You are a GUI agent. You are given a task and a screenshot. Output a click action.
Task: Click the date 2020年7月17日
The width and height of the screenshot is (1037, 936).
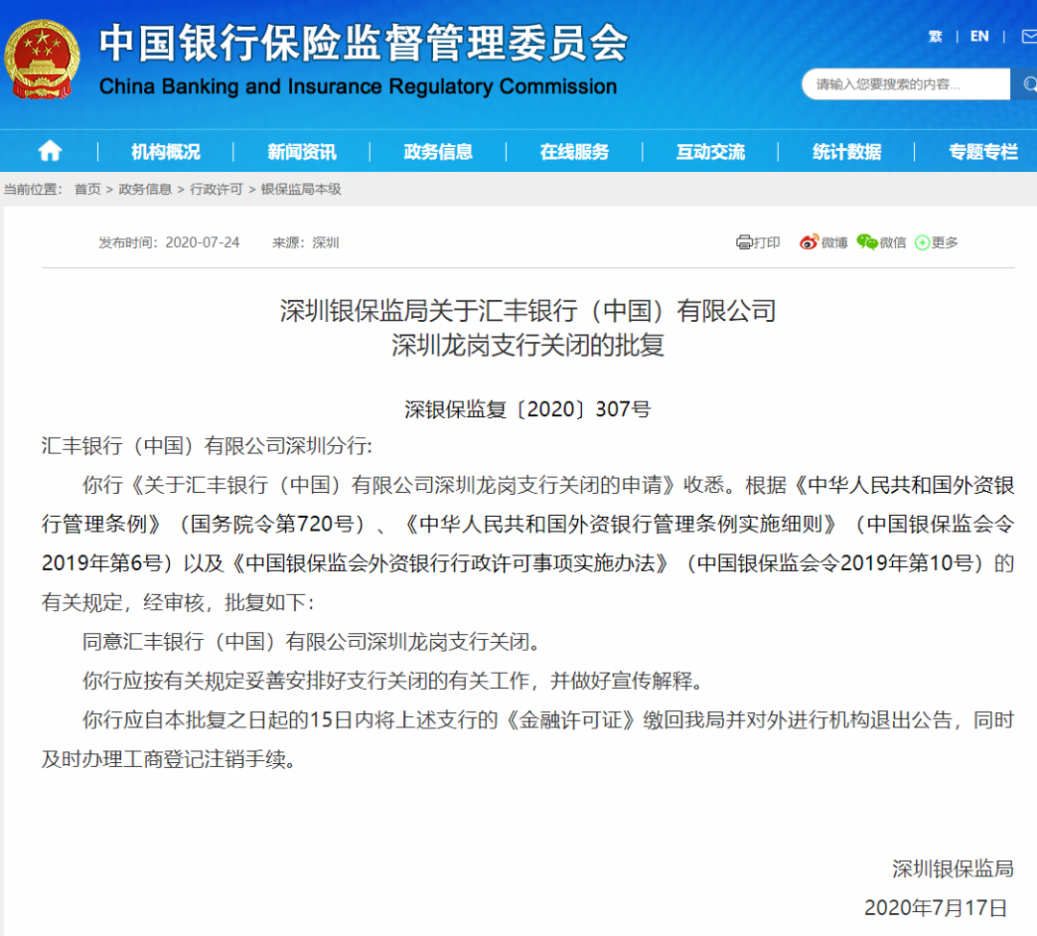click(x=936, y=907)
